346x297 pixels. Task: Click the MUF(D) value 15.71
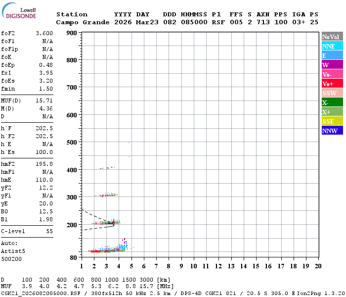pyautogui.click(x=44, y=100)
